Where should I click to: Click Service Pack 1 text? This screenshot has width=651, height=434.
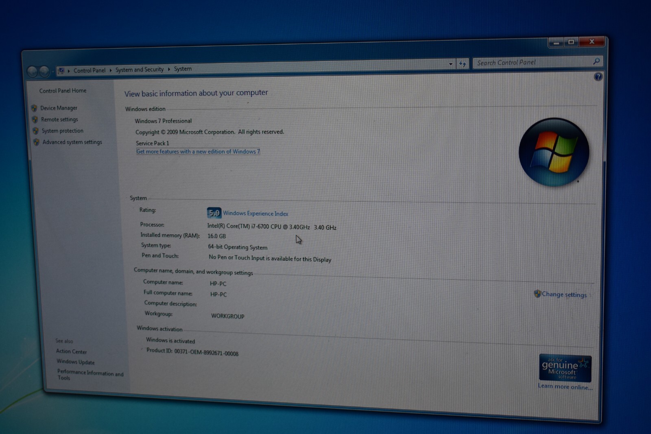153,143
